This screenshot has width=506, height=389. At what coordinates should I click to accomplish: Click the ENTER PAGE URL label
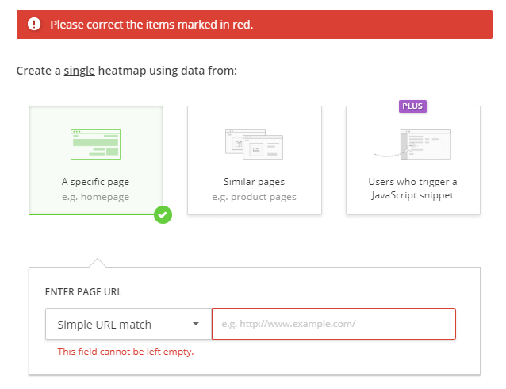(83, 291)
